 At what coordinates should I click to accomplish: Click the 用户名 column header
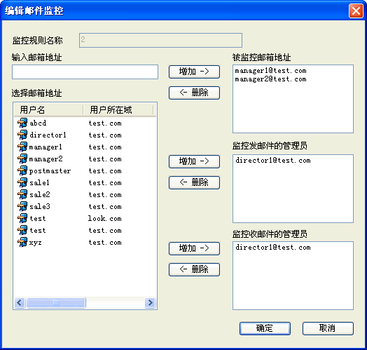click(x=48, y=109)
